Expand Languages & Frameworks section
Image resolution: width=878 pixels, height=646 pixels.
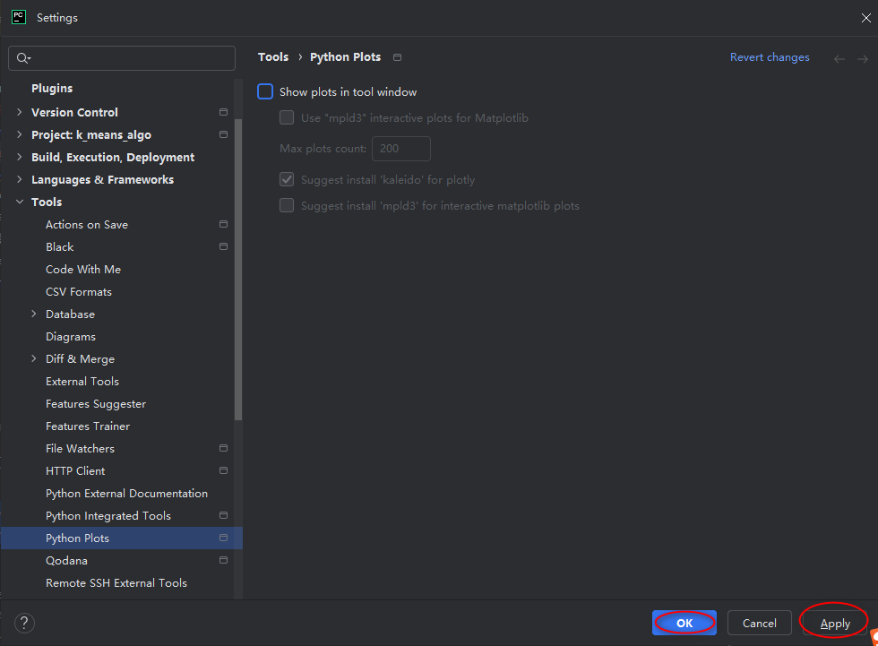pos(20,179)
